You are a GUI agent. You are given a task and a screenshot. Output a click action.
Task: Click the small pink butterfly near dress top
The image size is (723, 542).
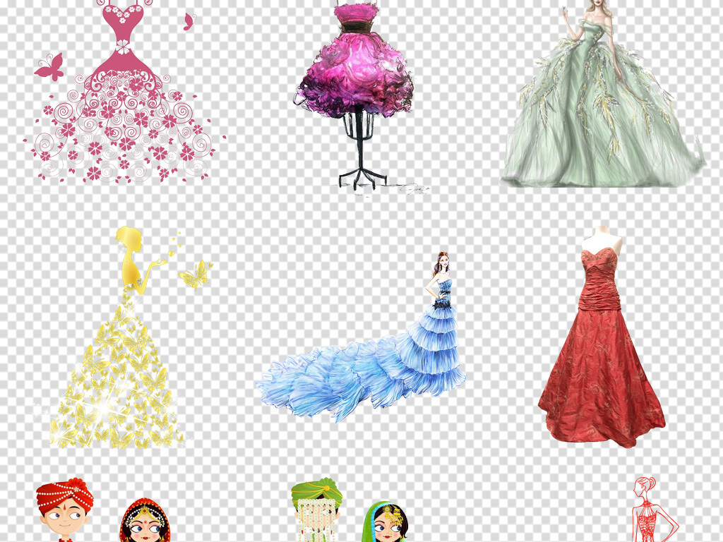tap(189, 22)
